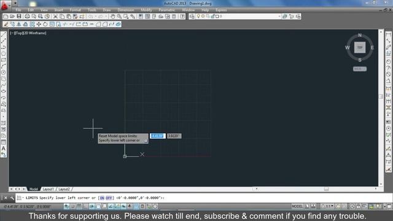The image size is (393, 221).
Task: Open the QuickCalc calculator icon
Action: coord(174,17)
